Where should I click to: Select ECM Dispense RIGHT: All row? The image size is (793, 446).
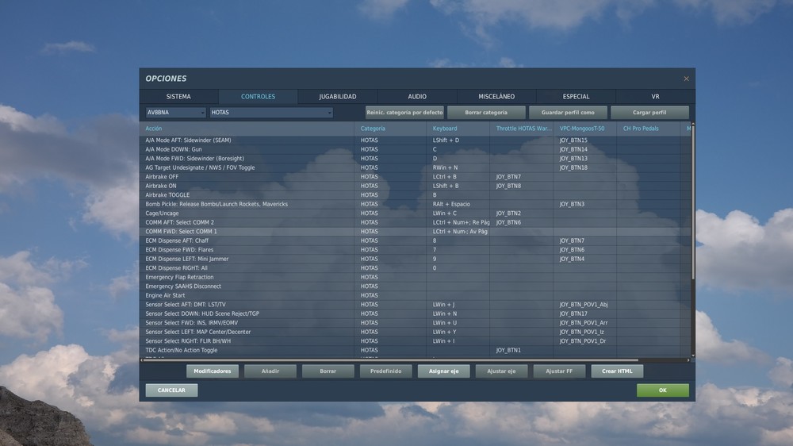pyautogui.click(x=416, y=267)
